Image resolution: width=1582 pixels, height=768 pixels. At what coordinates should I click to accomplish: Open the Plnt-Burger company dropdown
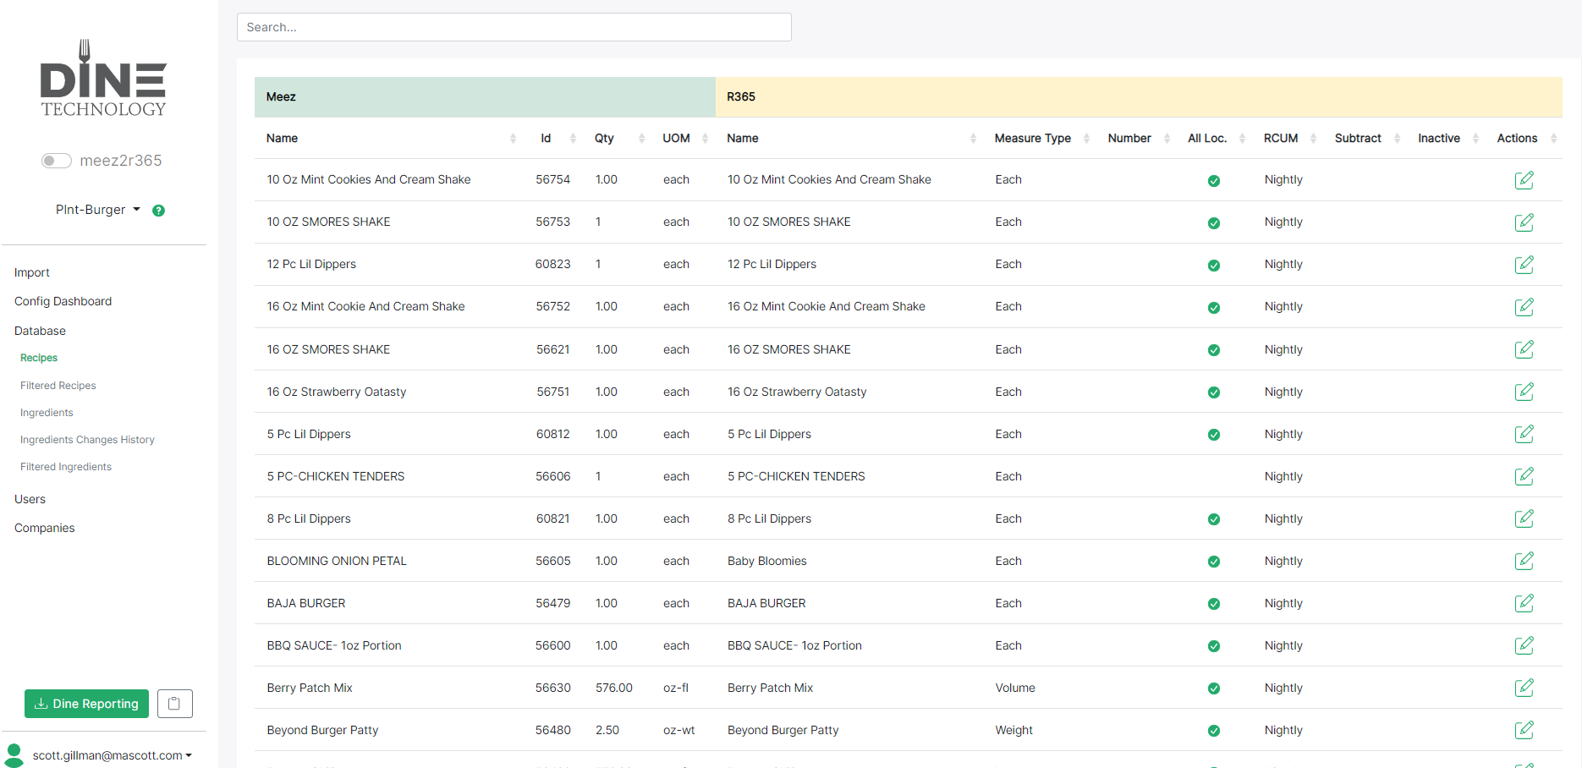[x=98, y=210]
